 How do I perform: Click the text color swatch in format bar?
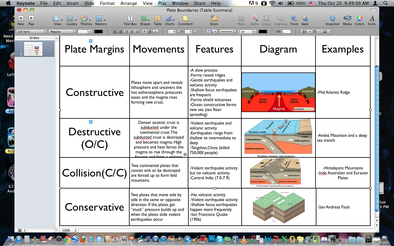click(x=98, y=31)
